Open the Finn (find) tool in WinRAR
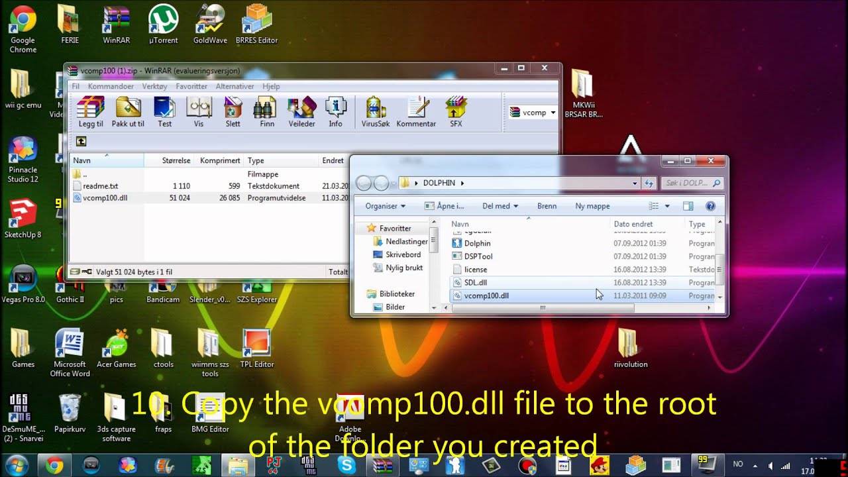848x477 pixels. pos(267,111)
